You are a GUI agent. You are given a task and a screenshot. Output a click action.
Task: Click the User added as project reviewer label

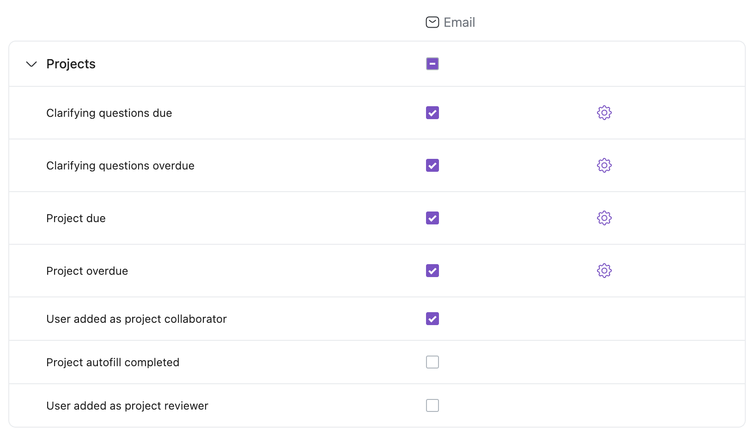click(x=127, y=406)
